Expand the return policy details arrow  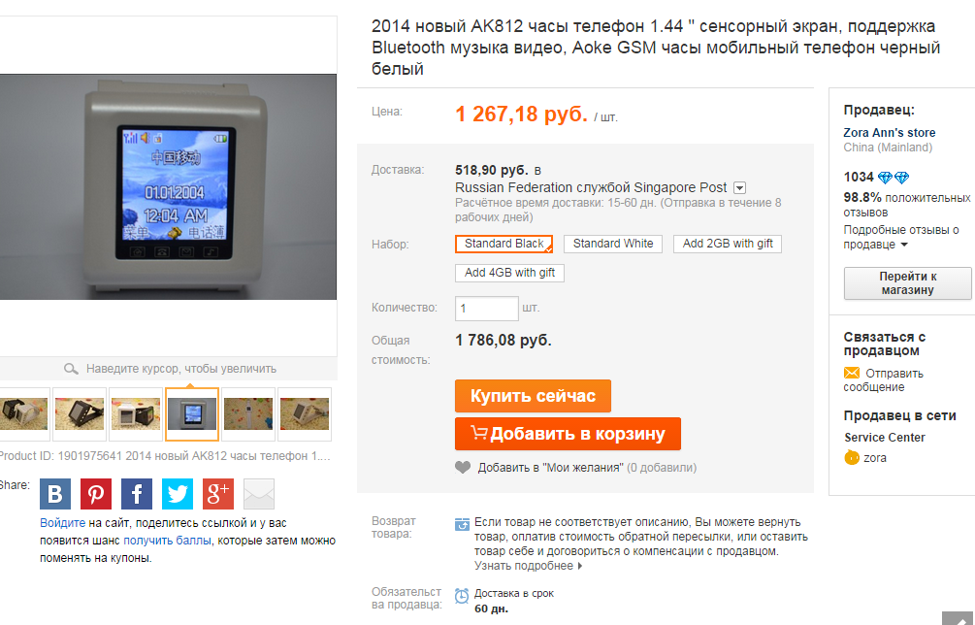point(580,566)
